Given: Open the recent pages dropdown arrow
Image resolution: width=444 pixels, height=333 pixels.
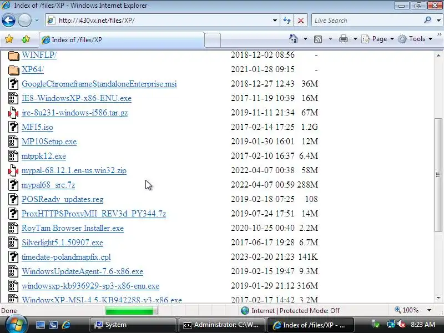Looking at the screenshot, I should click(x=37, y=21).
